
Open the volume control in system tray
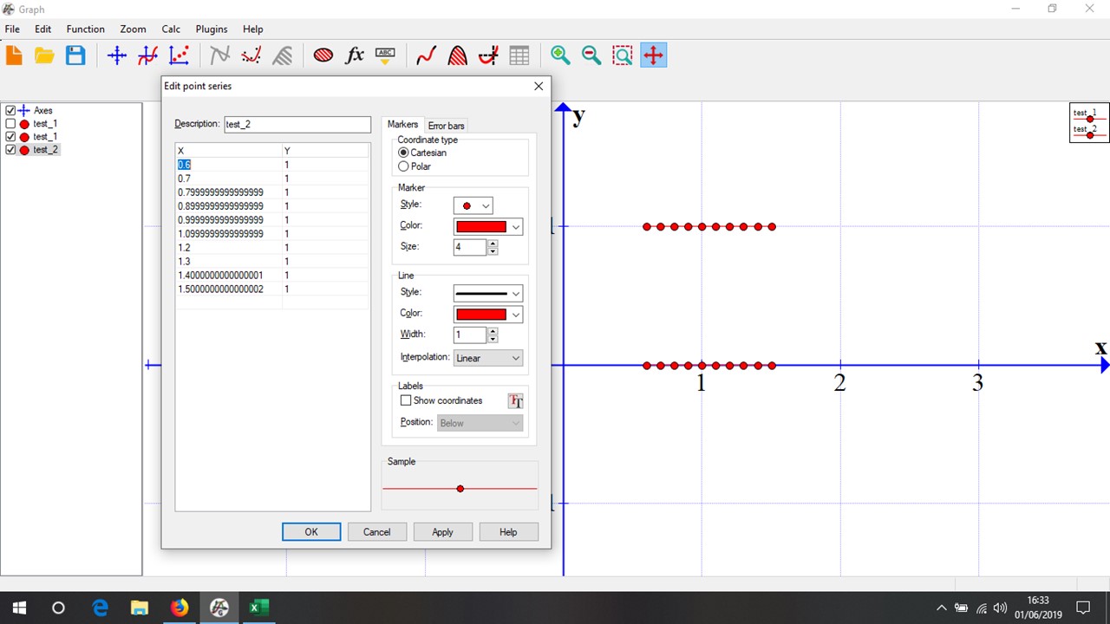point(1001,608)
